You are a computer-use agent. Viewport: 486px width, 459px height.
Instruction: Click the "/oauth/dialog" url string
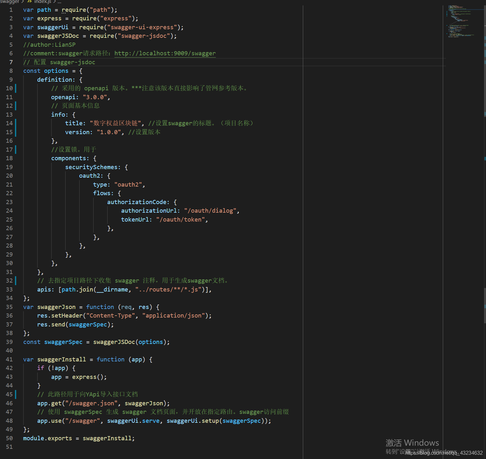point(210,211)
